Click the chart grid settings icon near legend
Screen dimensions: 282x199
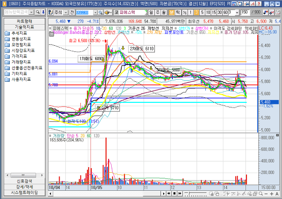click(x=51, y=34)
